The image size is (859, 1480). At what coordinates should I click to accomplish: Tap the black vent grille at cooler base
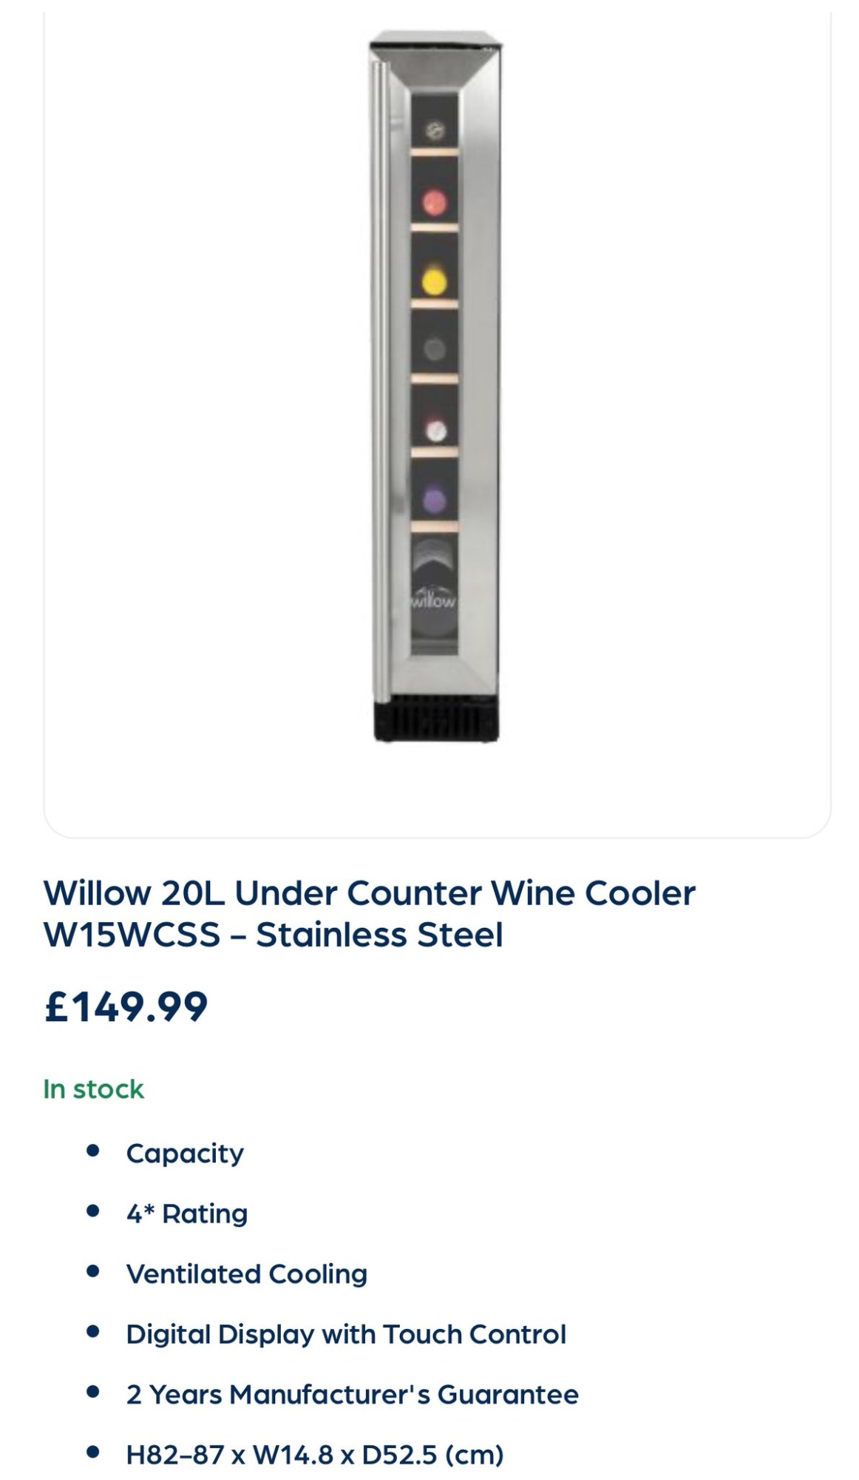[436, 719]
